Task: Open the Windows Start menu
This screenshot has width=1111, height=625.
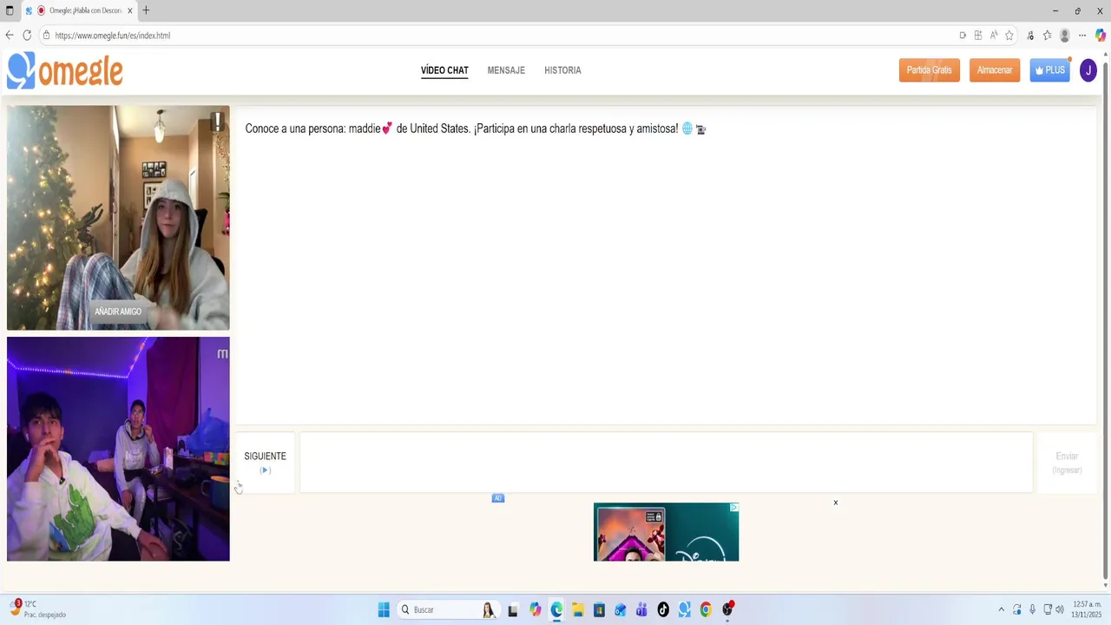Action: pyautogui.click(x=384, y=609)
